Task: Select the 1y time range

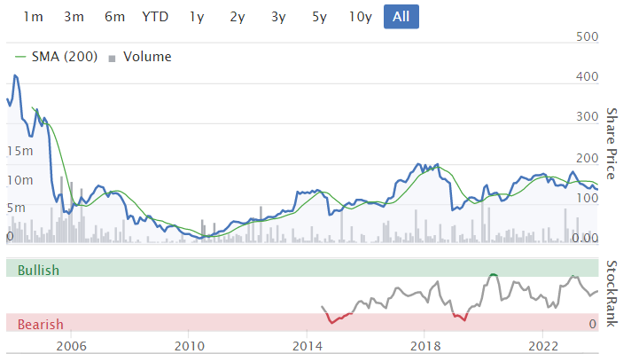Action: click(x=197, y=17)
